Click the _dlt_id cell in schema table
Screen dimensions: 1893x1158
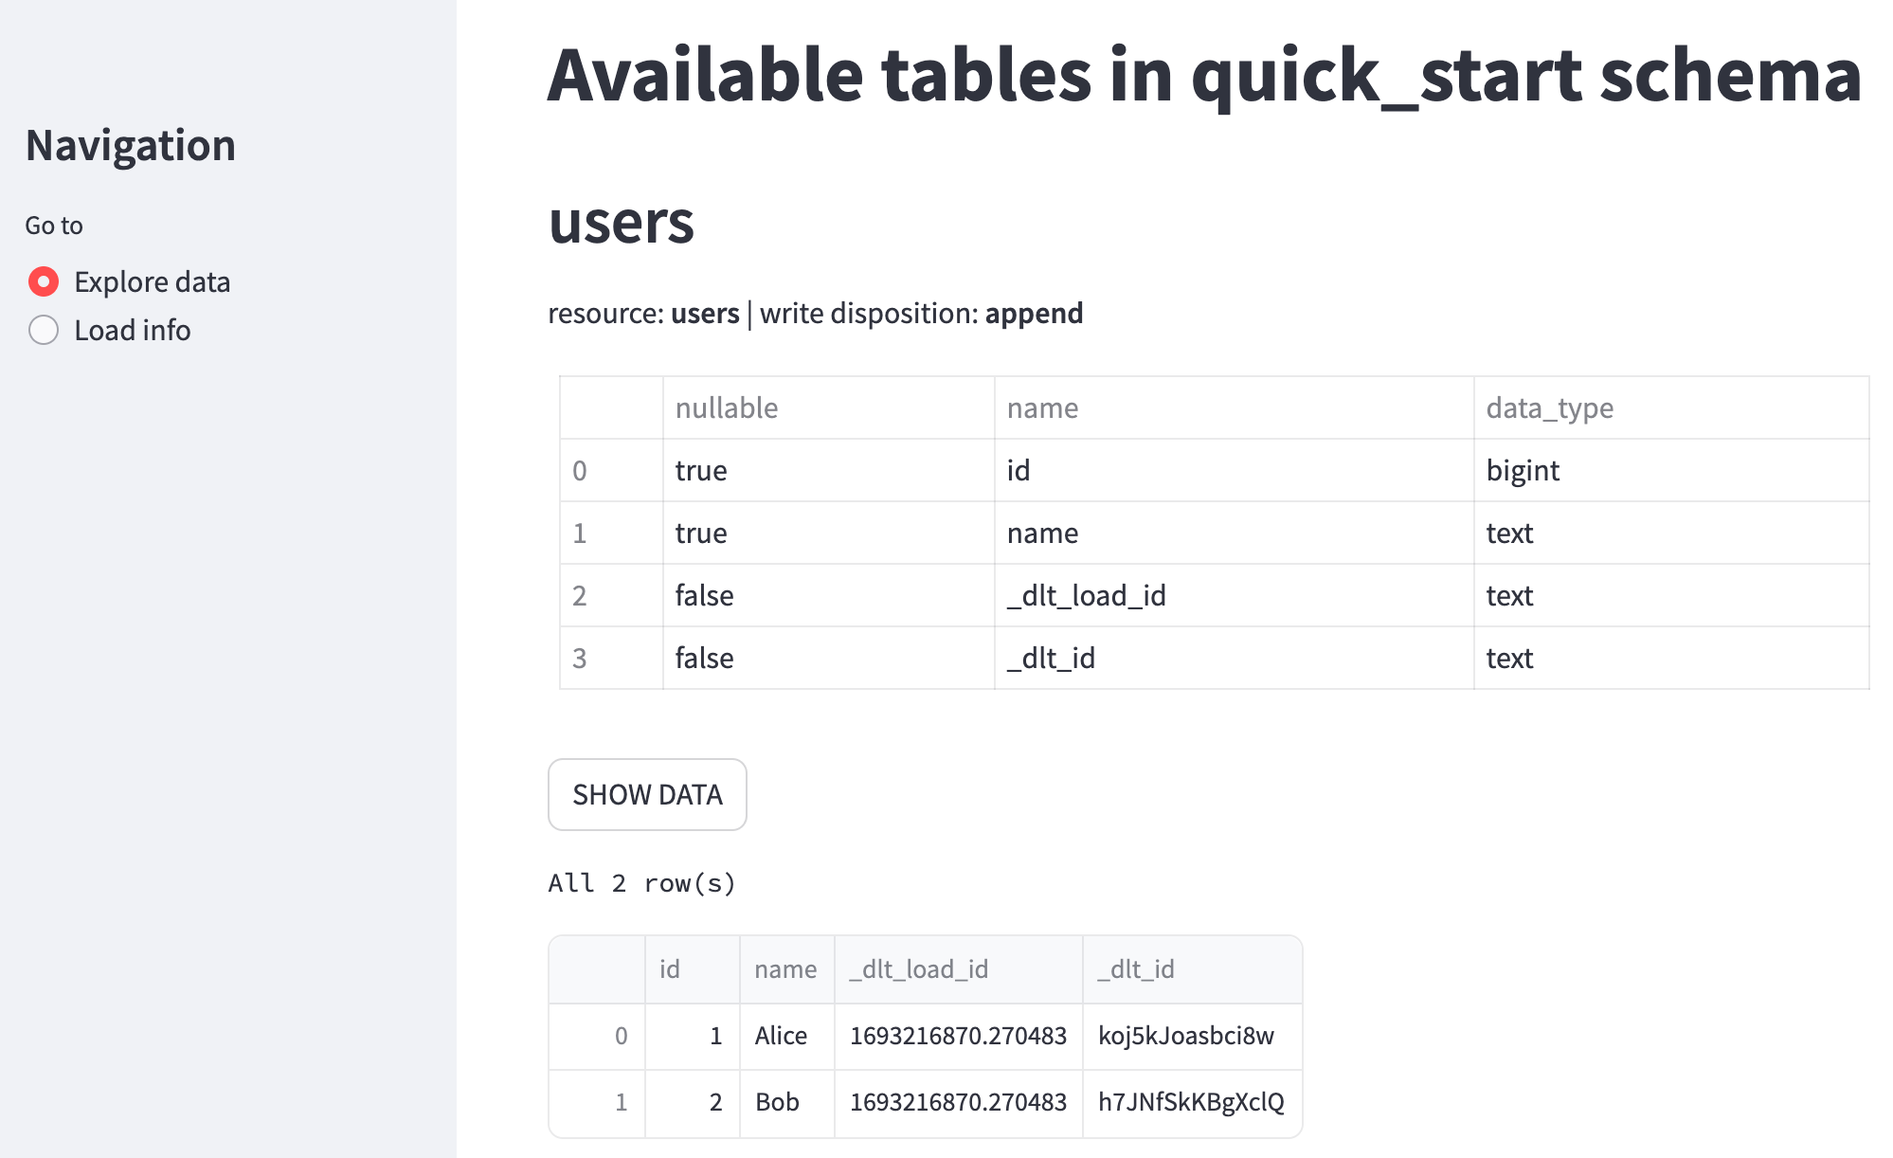click(x=1234, y=658)
